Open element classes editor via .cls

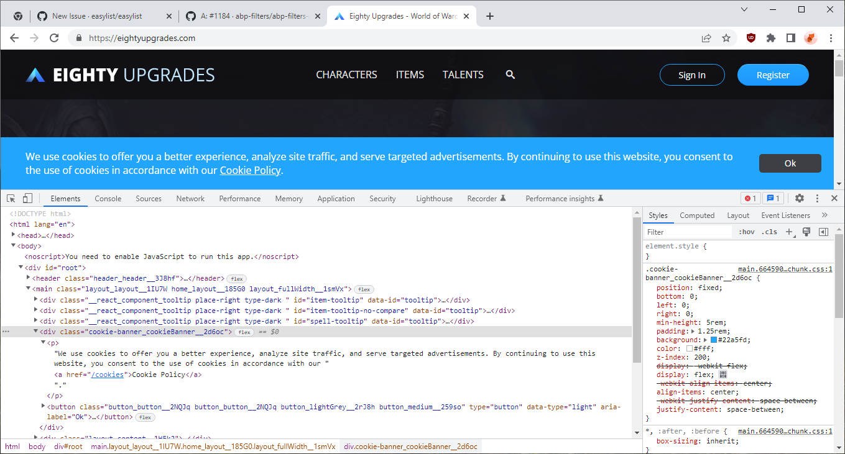pos(769,231)
